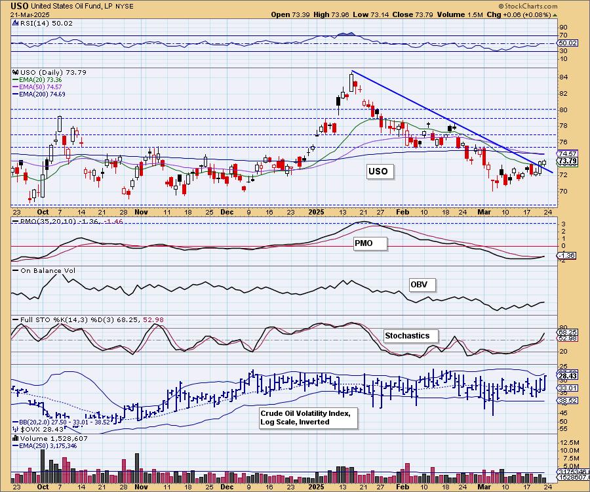The height and width of the screenshot is (492, 590).
Task: Click the 50.02 RSI axis value tag
Action: point(568,43)
